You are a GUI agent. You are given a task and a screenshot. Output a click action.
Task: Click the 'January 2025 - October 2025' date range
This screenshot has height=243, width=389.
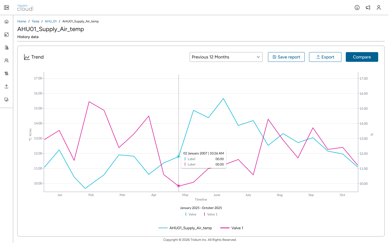[201, 208]
